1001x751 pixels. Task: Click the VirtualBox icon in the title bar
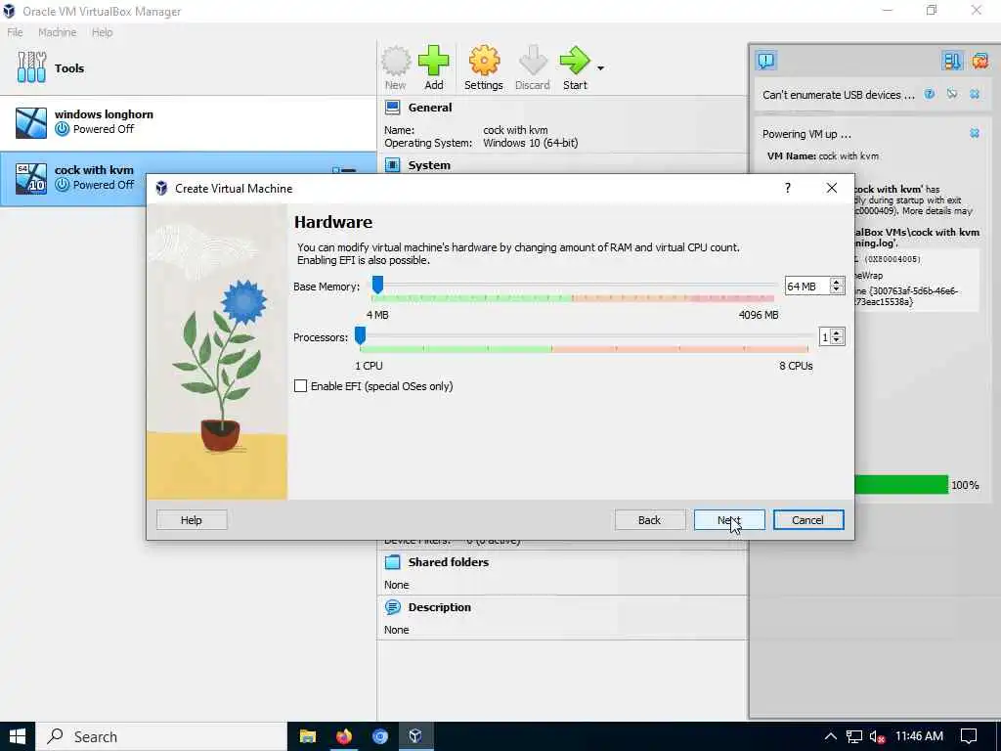pyautogui.click(x=10, y=11)
